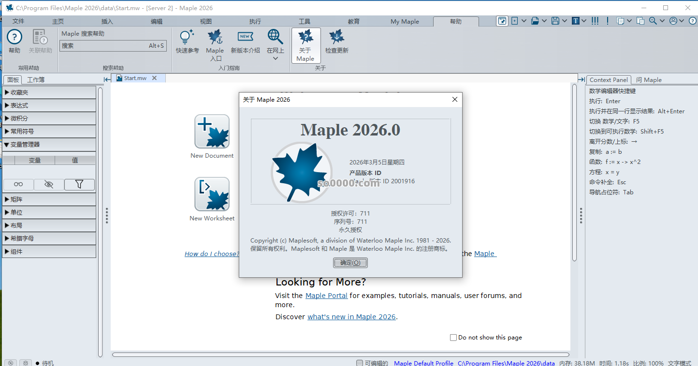Open the 文件 ribbon tab
Viewport: 698px width, 366px height.
coord(18,21)
